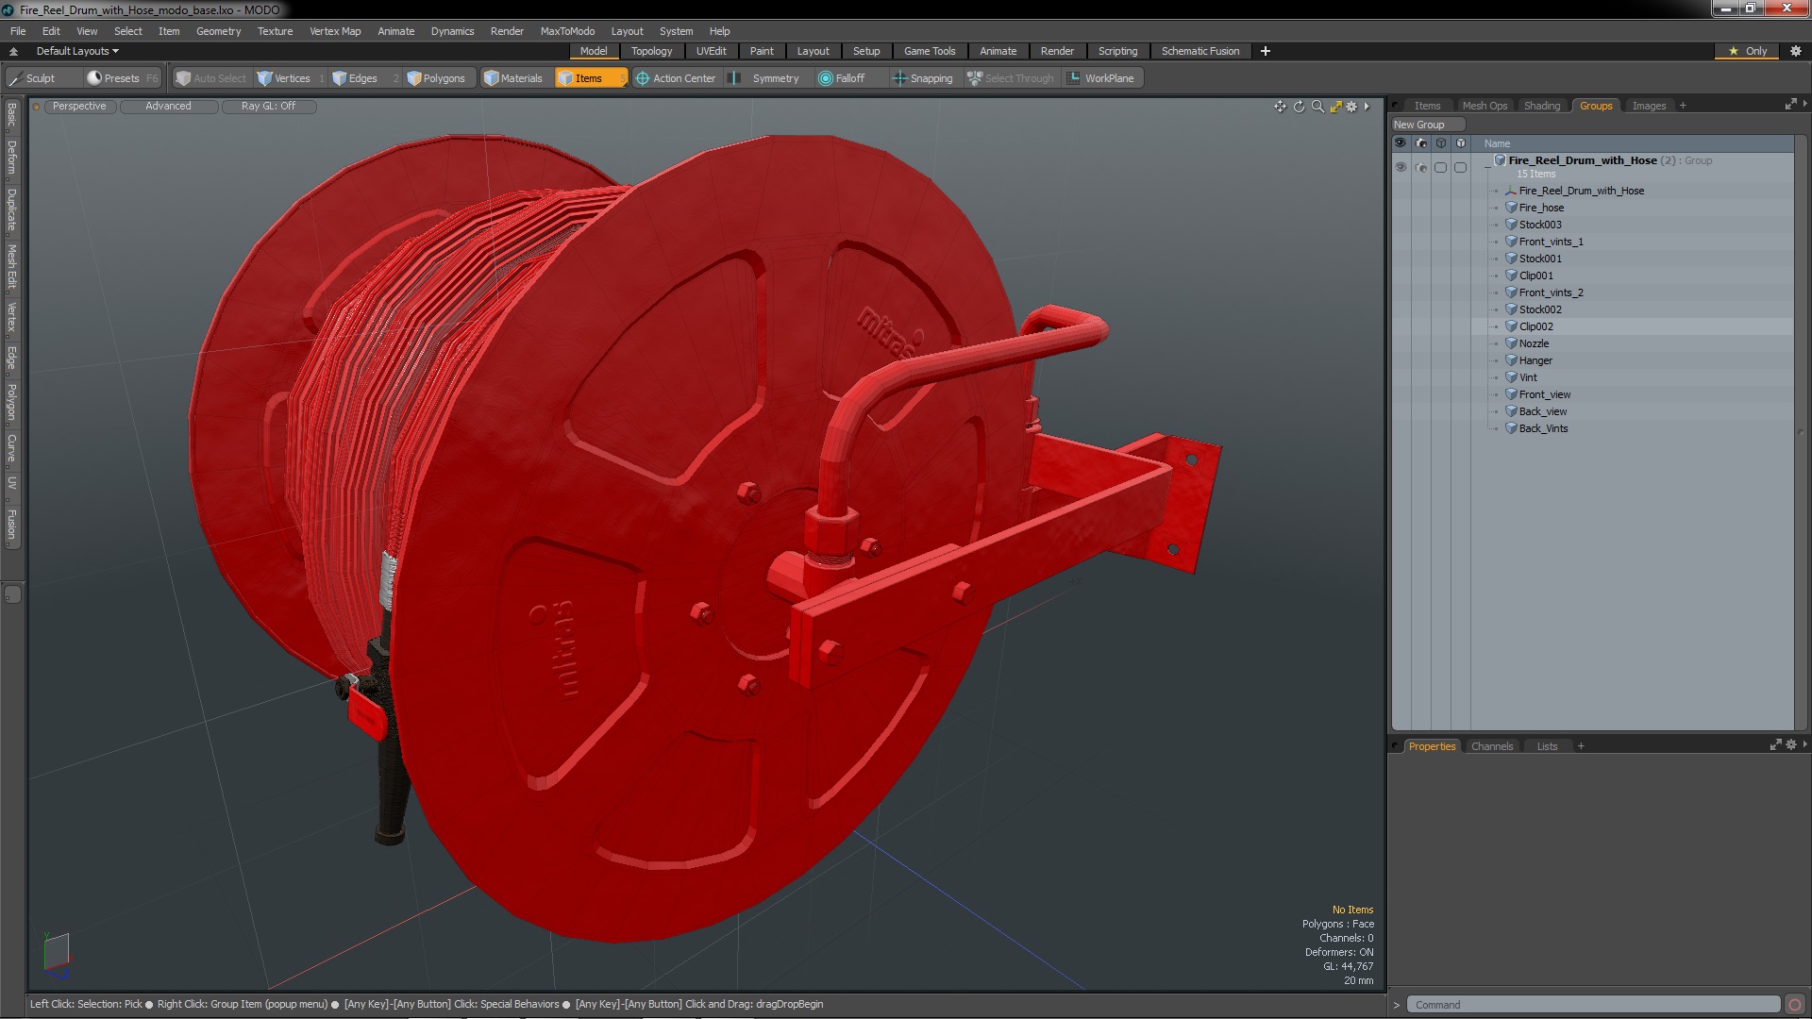Toggle eye visibility for Fire_Reel_Drum_with_Hose group
This screenshot has height=1019, width=1812.
tap(1401, 167)
